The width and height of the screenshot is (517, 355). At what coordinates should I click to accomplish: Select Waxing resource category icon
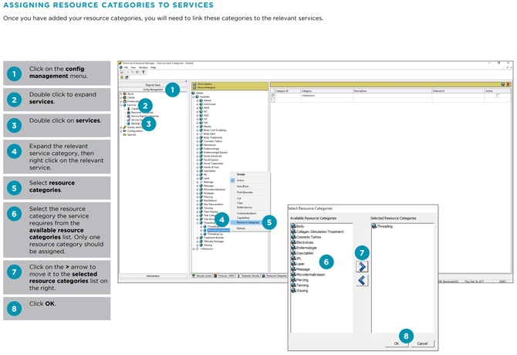293,290
